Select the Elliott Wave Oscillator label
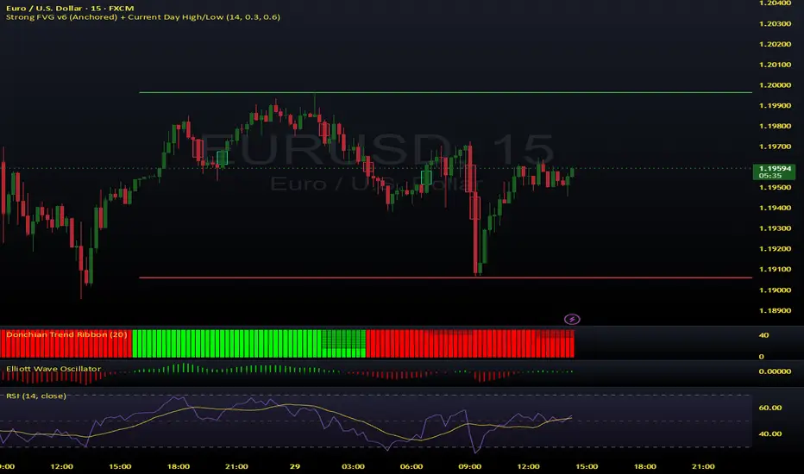The image size is (804, 474). pyautogui.click(x=53, y=369)
